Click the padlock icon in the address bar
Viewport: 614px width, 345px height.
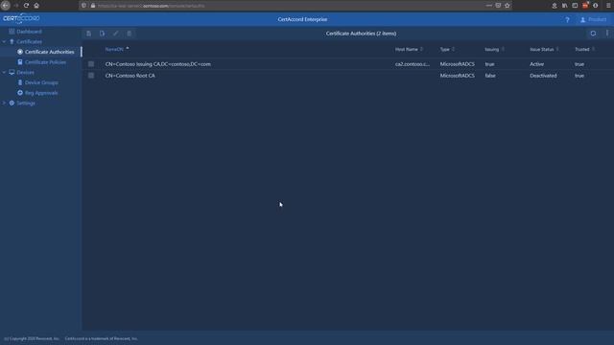tap(93, 6)
